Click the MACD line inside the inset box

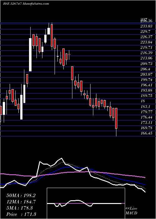tap(84, 203)
